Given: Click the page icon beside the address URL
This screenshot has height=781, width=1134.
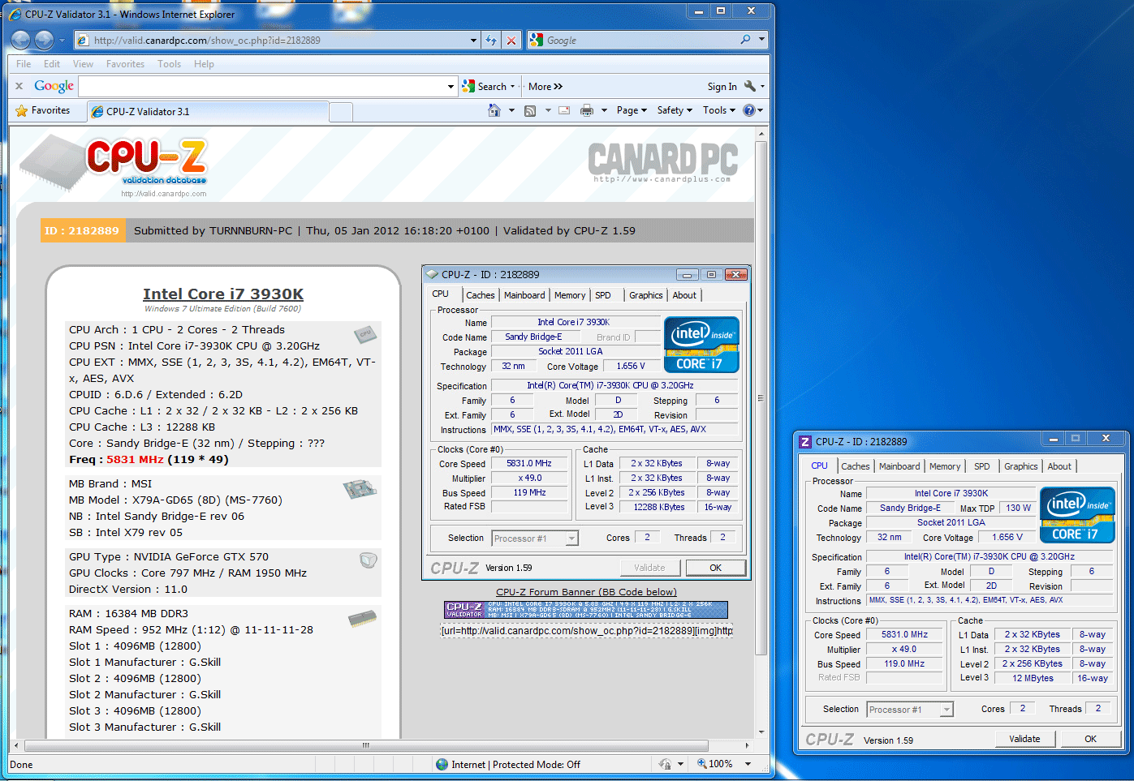Looking at the screenshot, I should [82, 40].
